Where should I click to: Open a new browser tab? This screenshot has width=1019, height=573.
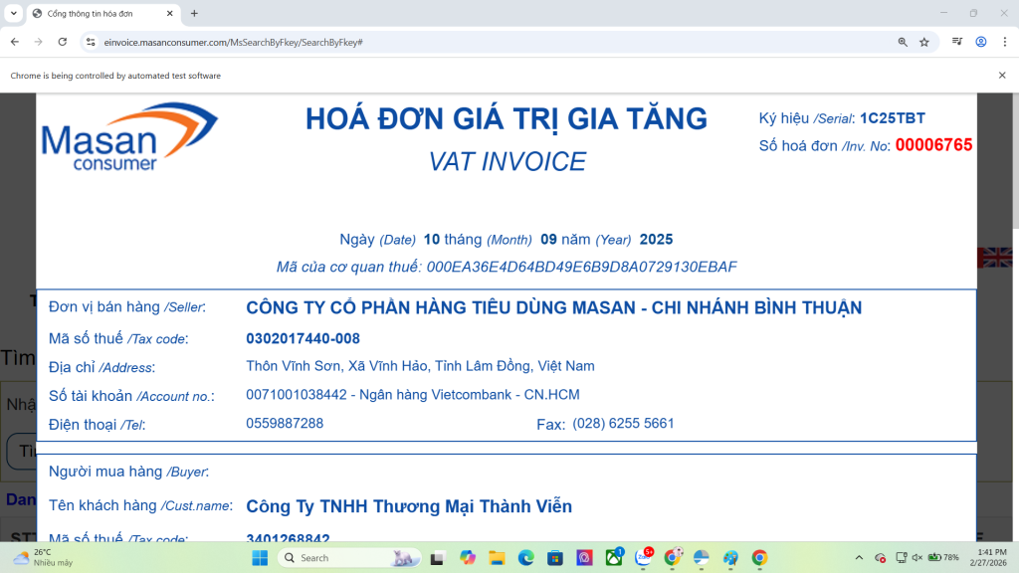194,14
